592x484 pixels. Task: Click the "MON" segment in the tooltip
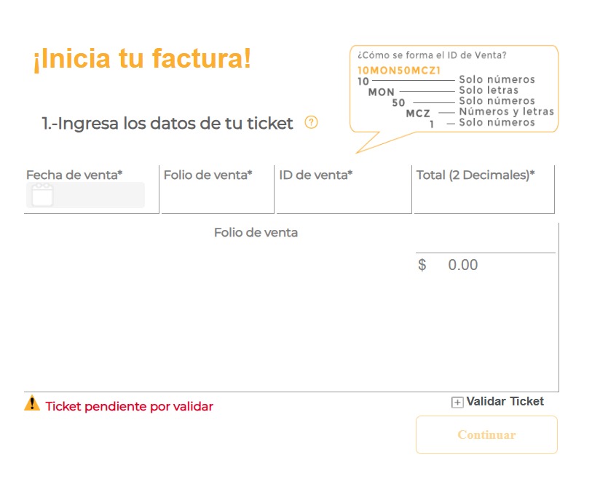tap(382, 92)
